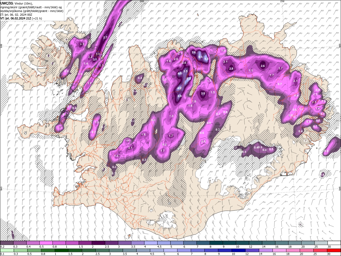341x256 pixels.
Task: Select the 2.8 snowfall value on the map
Action: point(231,69)
